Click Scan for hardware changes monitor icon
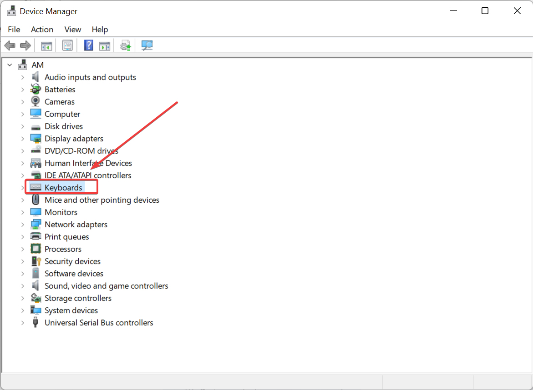Viewport: 533px width, 390px height. pos(147,45)
